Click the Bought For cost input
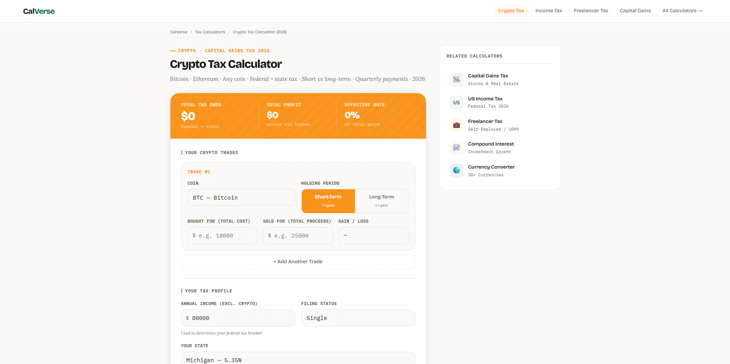The image size is (730, 364). pyautogui.click(x=223, y=236)
